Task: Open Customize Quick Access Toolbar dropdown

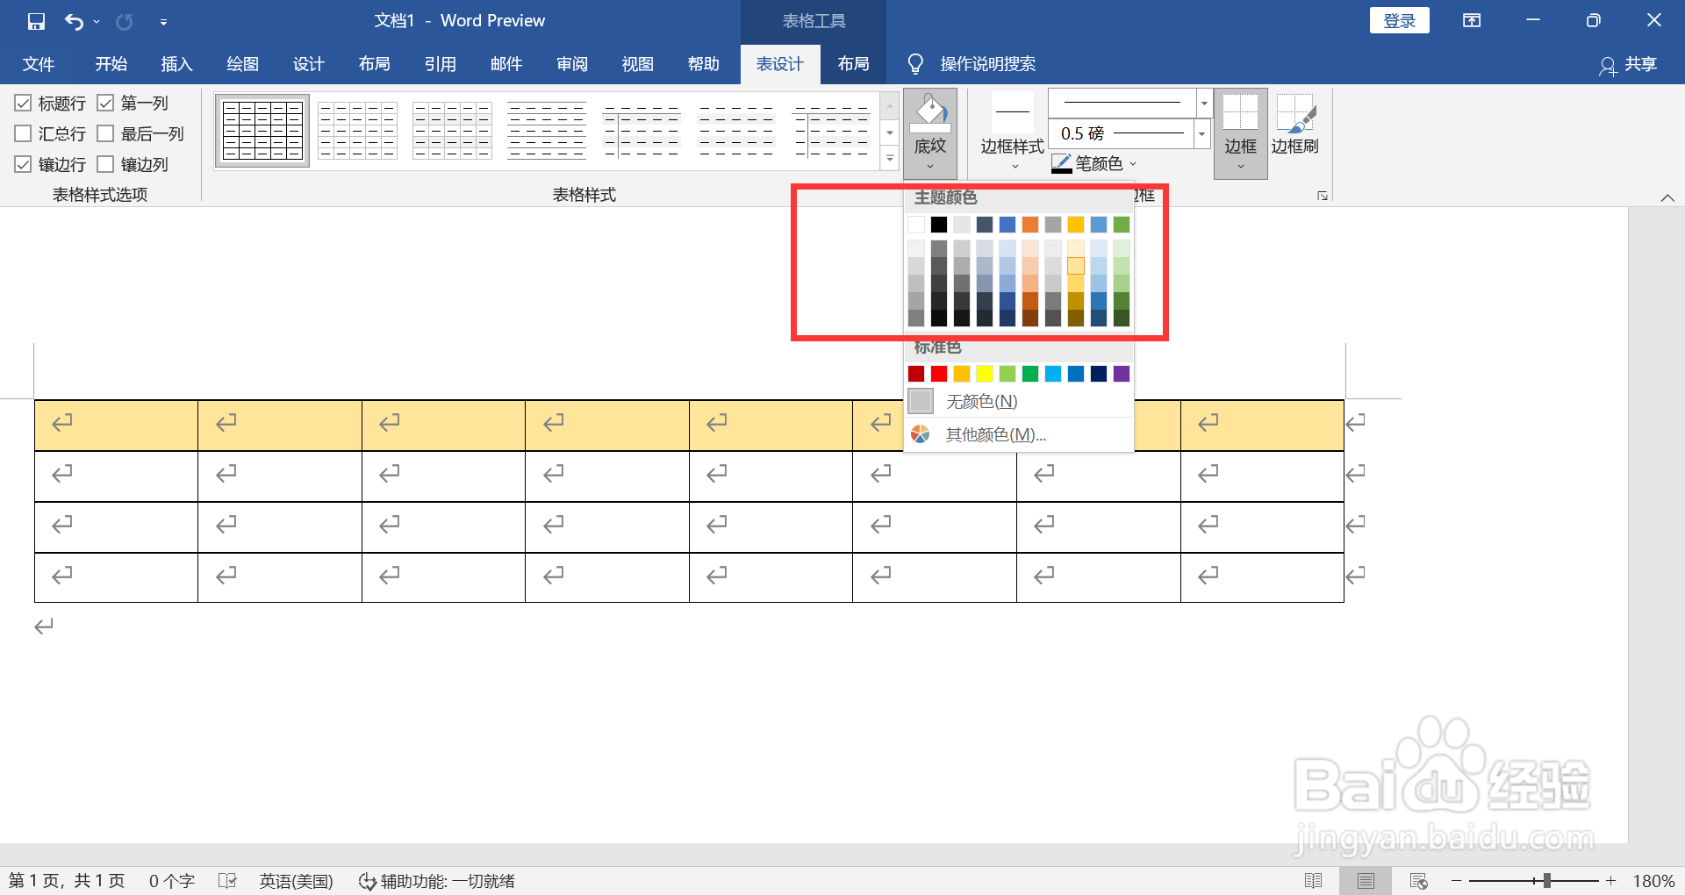Action: 163,22
